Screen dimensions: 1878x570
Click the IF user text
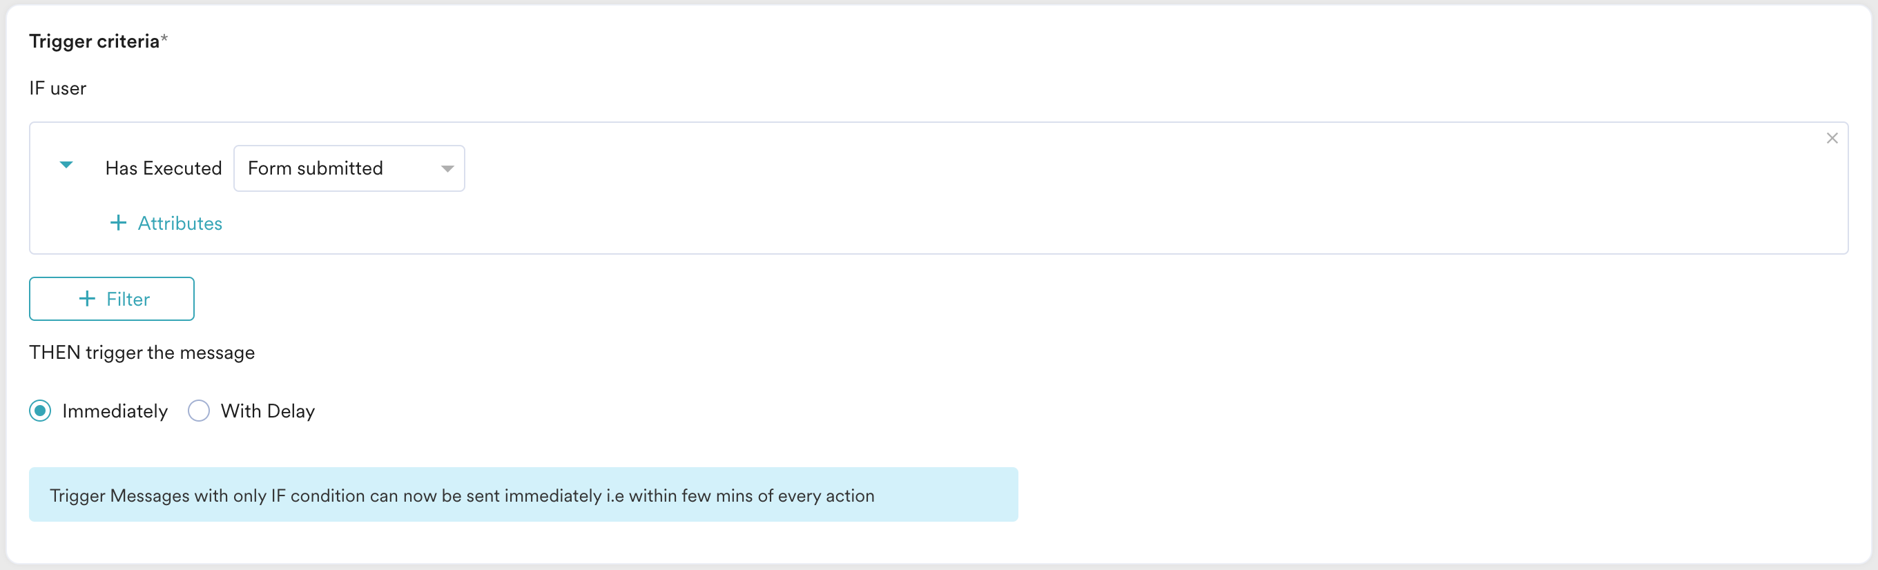[57, 89]
